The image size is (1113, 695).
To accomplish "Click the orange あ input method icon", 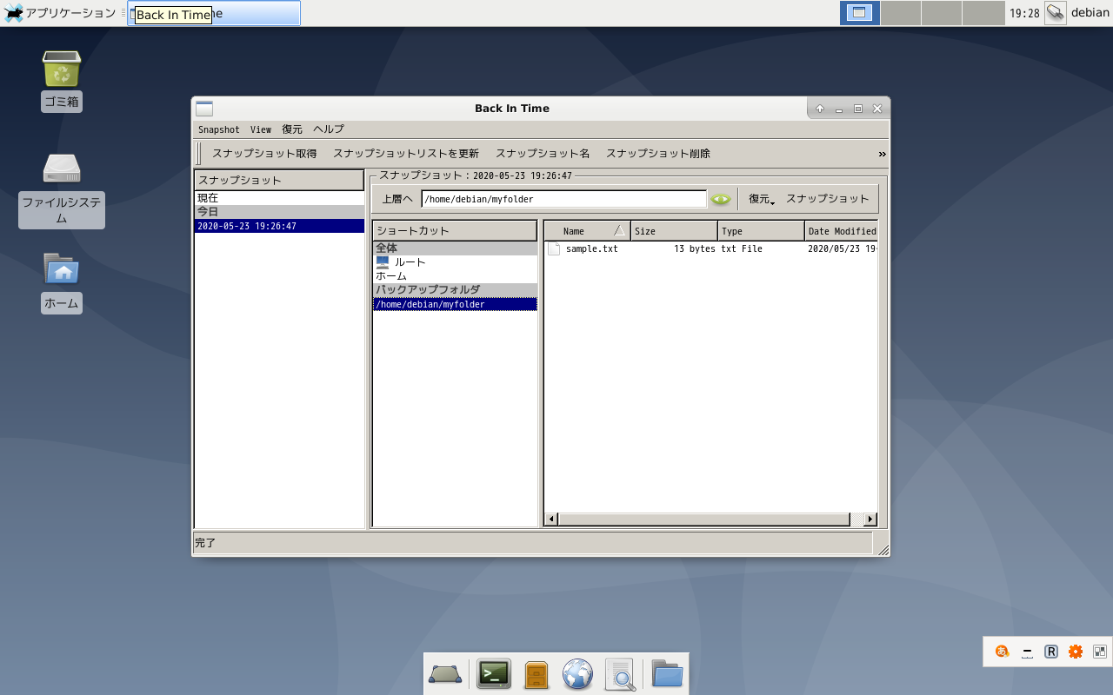I will click(1003, 652).
